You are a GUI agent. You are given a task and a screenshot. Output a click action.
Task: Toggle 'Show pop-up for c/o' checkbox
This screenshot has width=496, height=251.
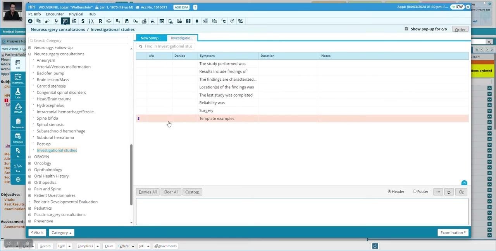click(406, 29)
